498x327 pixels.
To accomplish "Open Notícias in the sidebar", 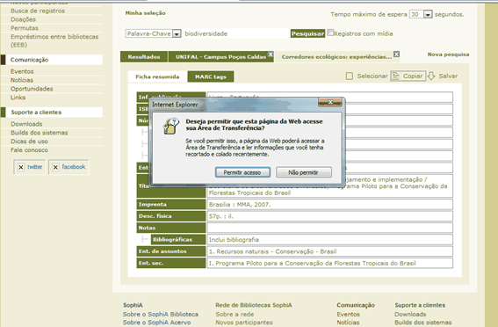I will (x=22, y=80).
